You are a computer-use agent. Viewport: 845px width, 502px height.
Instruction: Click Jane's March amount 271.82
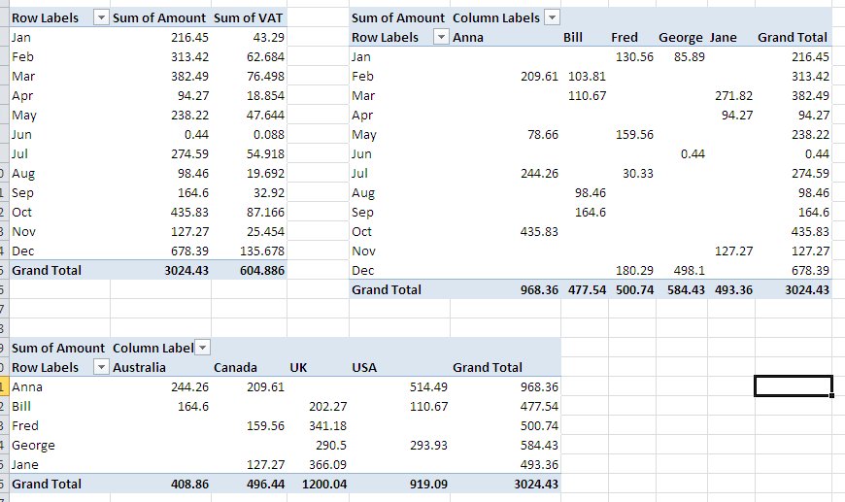tap(733, 96)
